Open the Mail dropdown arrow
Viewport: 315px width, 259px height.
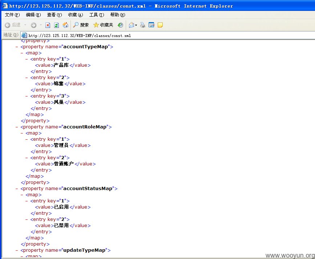(x=136, y=25)
